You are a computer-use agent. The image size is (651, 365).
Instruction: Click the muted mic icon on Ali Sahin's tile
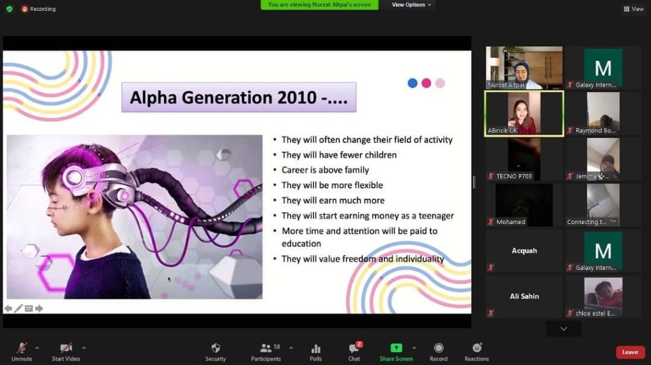[491, 313]
